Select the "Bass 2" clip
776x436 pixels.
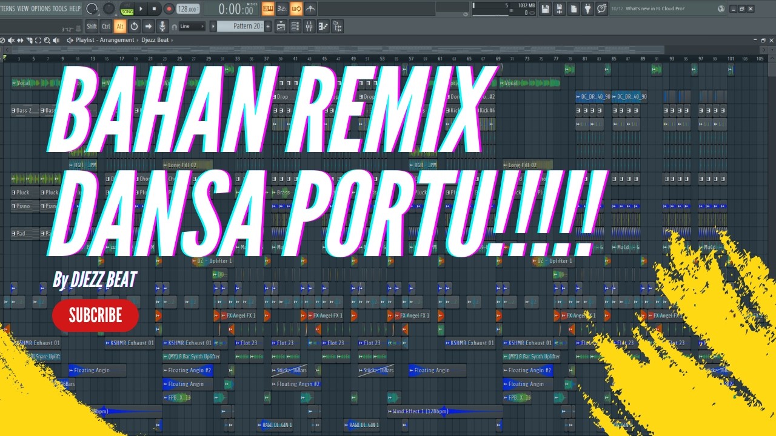tap(24, 111)
